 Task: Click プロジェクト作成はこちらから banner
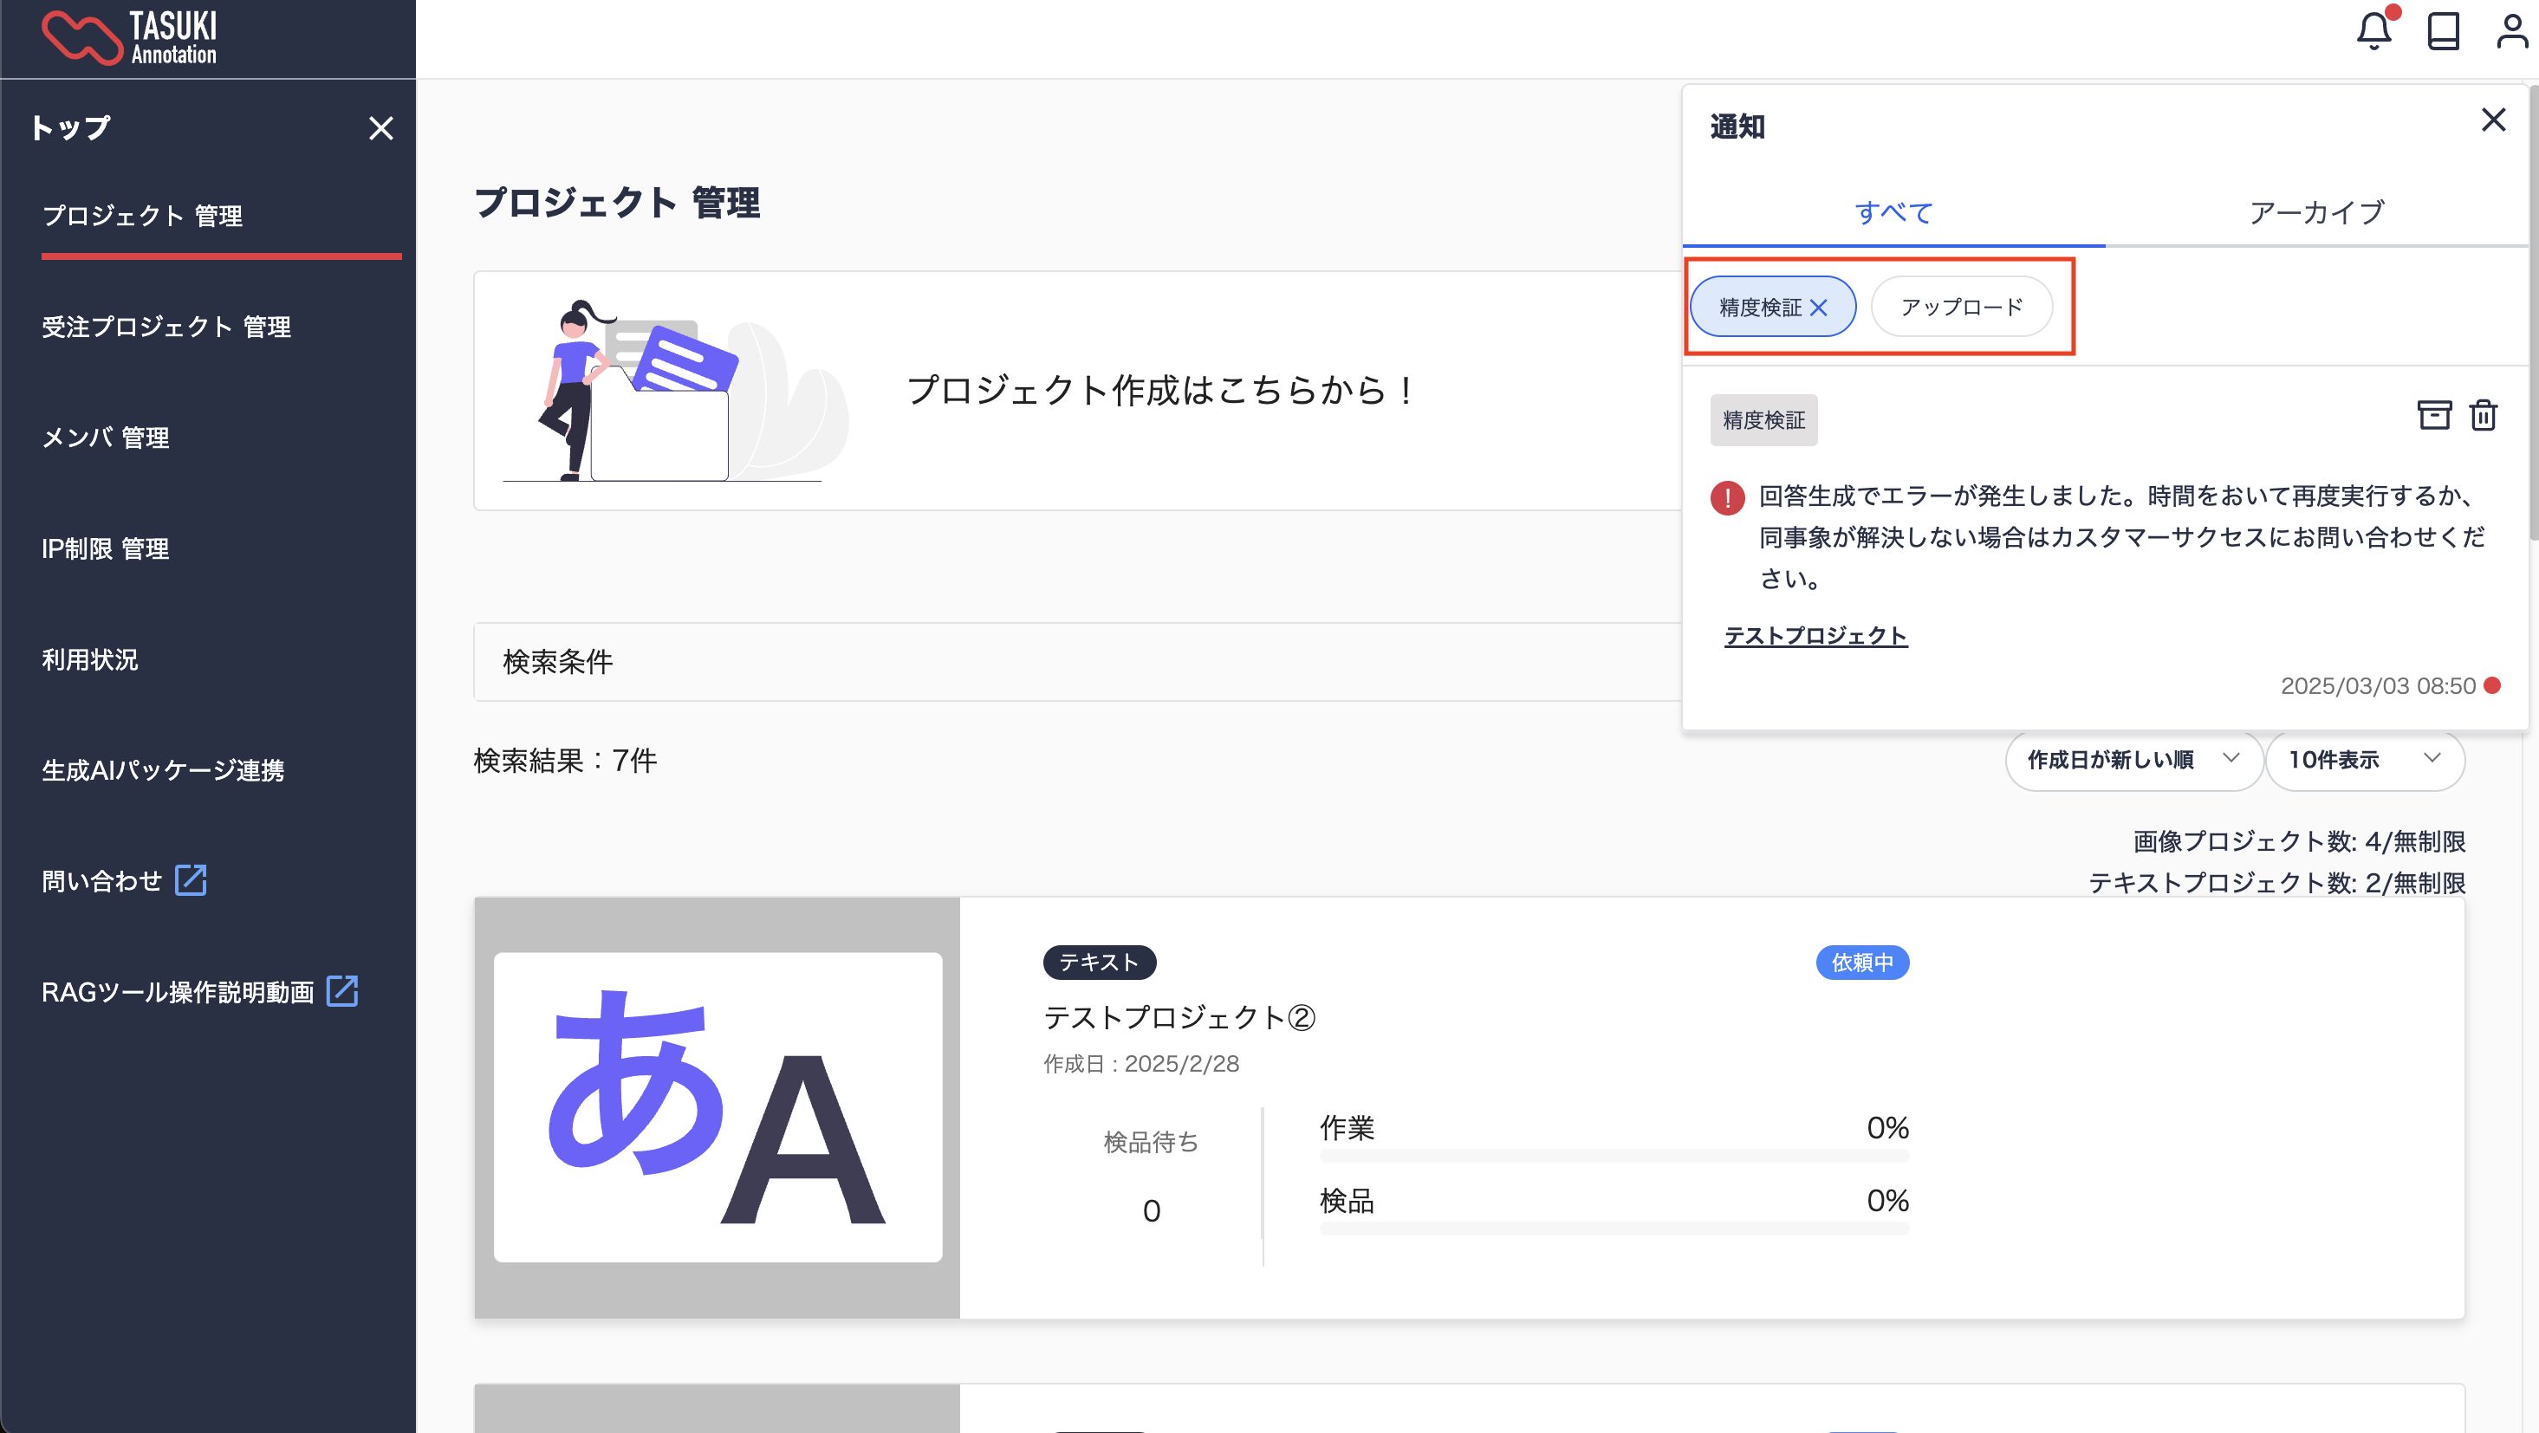coord(1159,390)
